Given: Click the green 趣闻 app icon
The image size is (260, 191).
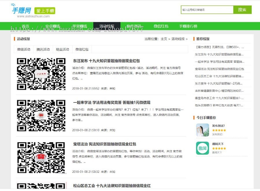Looking at the screenshot, I should [203, 148].
